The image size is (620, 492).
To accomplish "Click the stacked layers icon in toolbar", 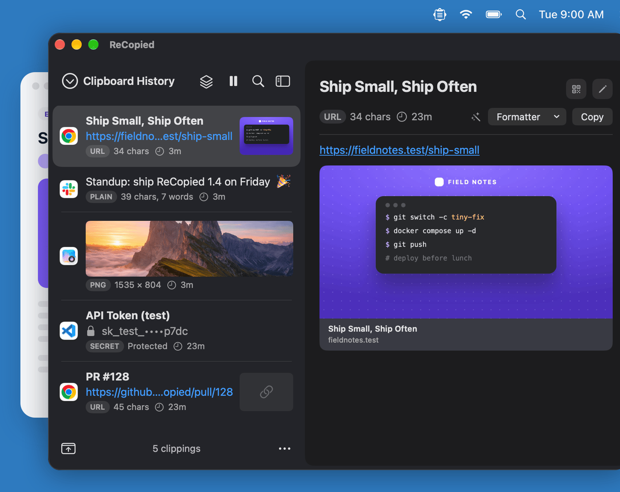I will coord(206,82).
